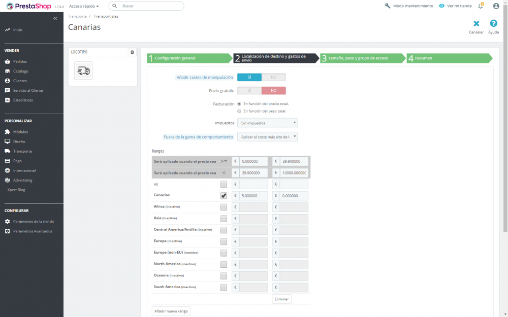Check the North America zone checkbox
508x317 pixels.
coord(224,265)
